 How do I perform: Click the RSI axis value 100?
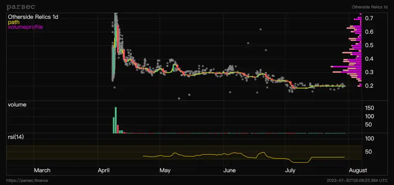pyautogui.click(x=370, y=139)
